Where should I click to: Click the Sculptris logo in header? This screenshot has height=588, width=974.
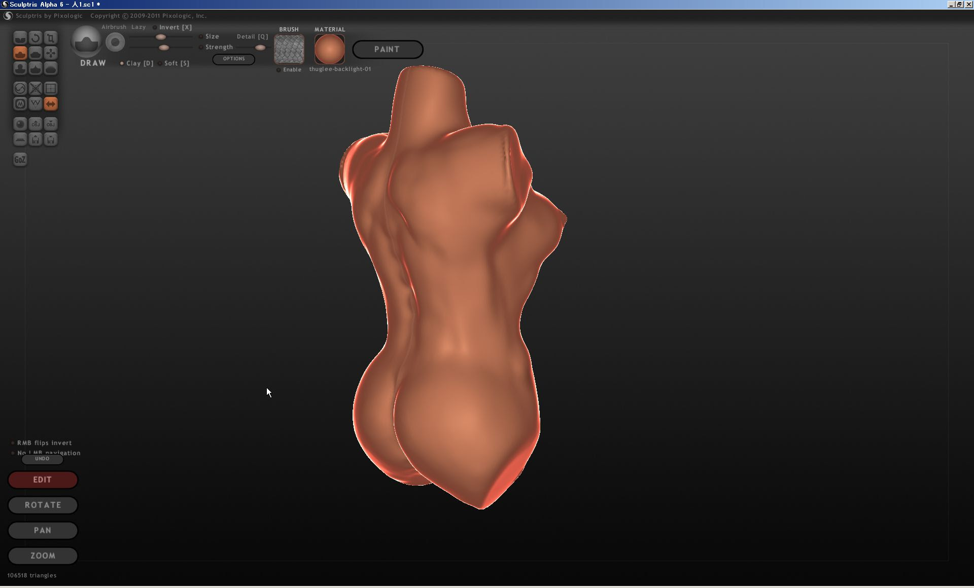(x=8, y=16)
